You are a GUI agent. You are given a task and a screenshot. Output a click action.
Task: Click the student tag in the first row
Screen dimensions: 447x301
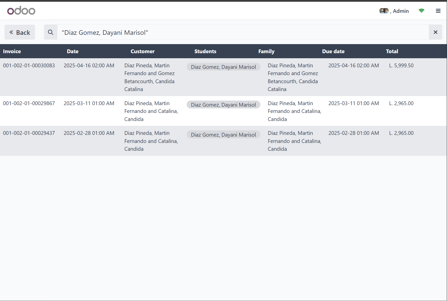[223, 67]
